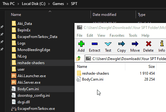Open the Favorites menu
Screen dimensions: 166x112
point(117,35)
